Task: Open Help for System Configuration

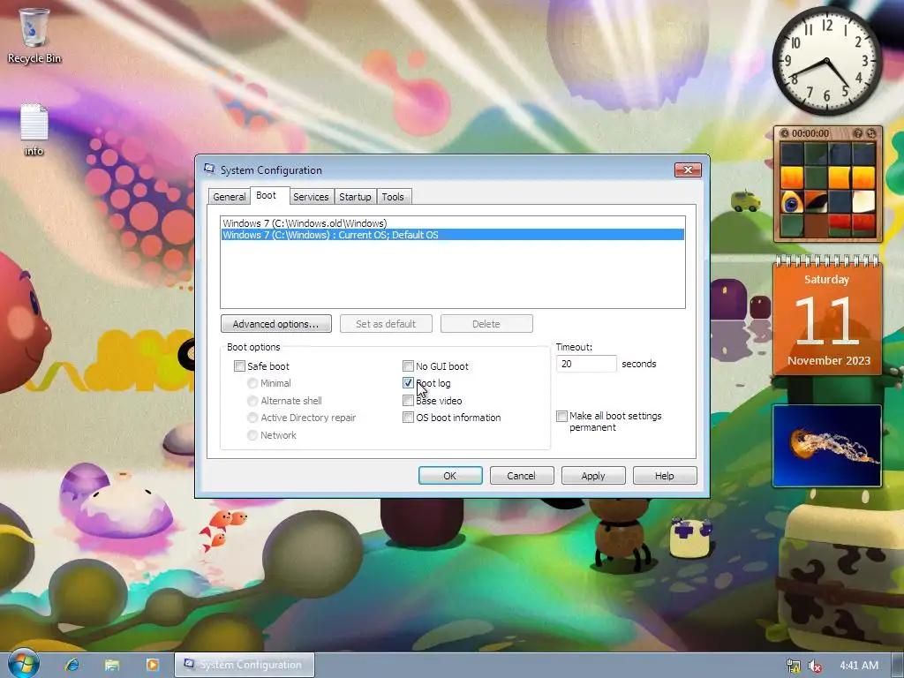Action: [x=665, y=476]
